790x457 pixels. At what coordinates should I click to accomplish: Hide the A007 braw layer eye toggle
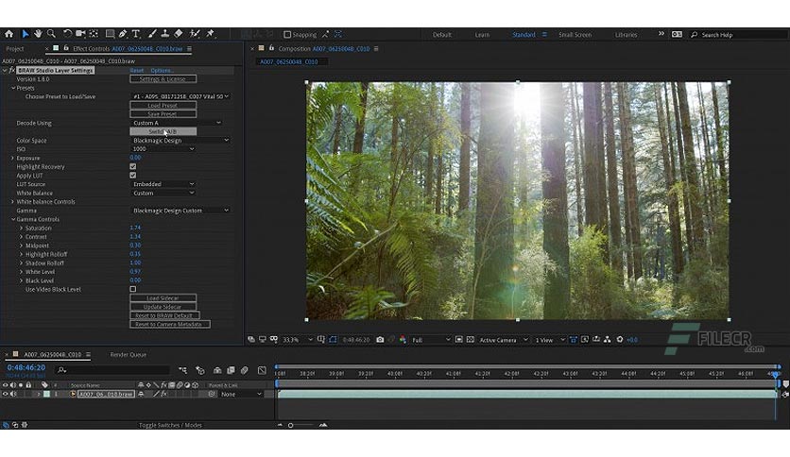[6, 394]
